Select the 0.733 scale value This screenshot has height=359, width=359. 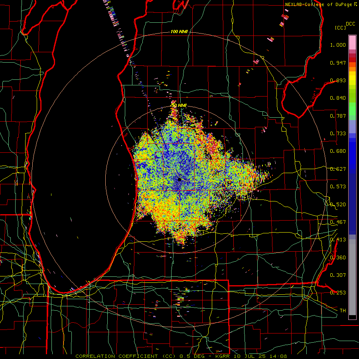(338, 134)
